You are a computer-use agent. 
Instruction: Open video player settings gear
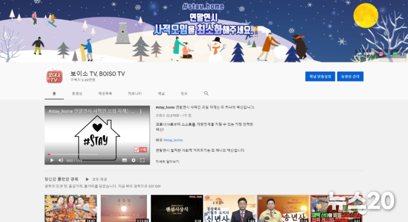[133, 160]
